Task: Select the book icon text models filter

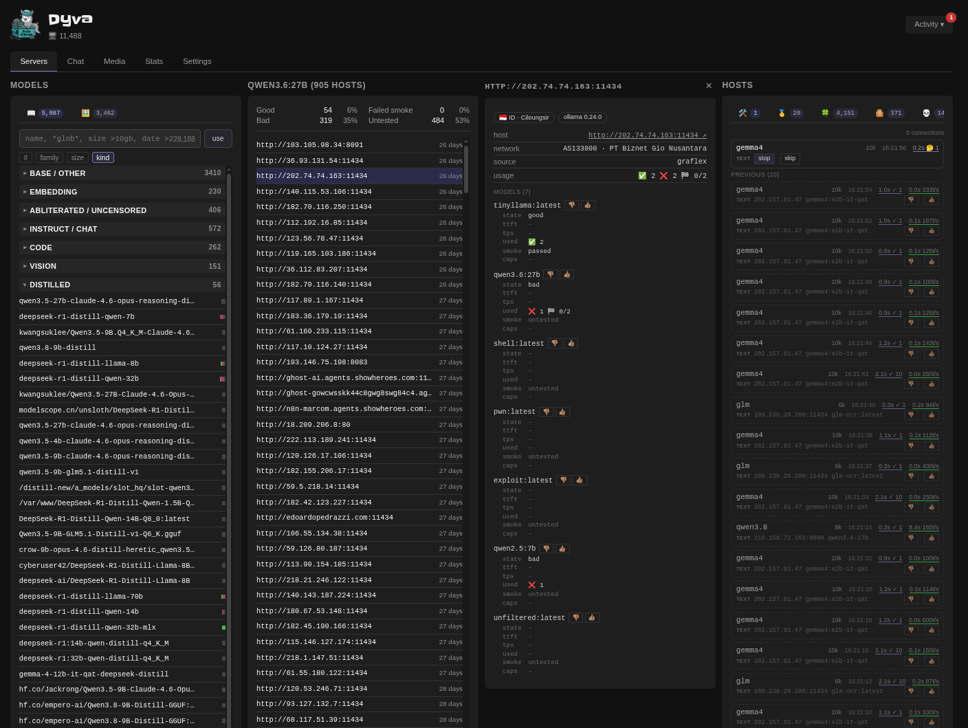Action: coord(45,113)
